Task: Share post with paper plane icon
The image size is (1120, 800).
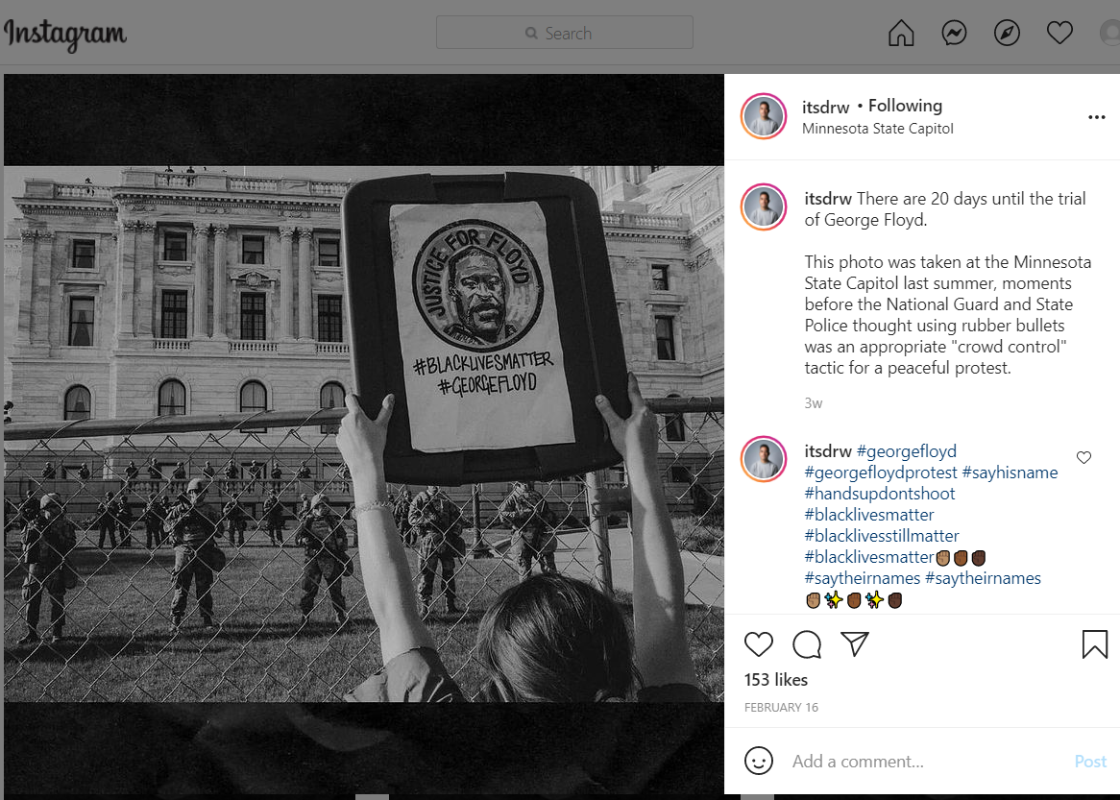Action: (855, 643)
